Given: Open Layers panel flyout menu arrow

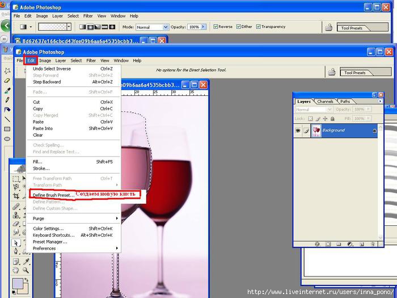Looking at the screenshot, I should click(380, 101).
